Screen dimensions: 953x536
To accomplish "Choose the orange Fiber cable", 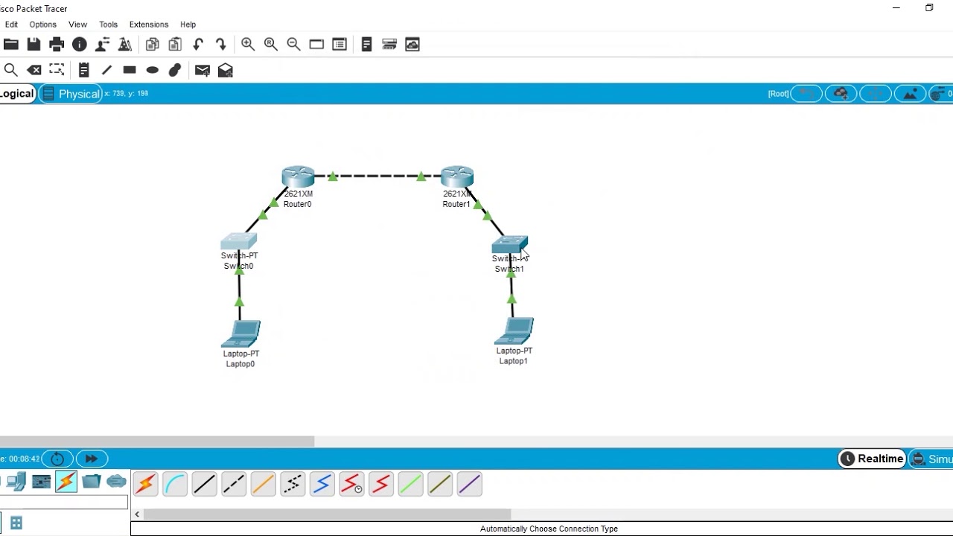I will click(263, 484).
